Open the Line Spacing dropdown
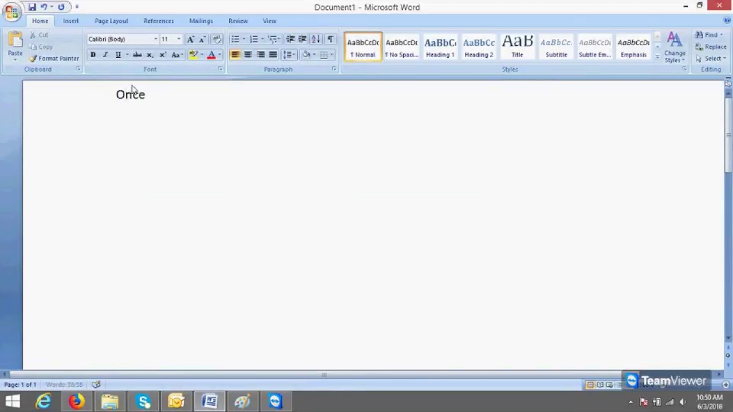This screenshot has height=412, width=733. [289, 55]
